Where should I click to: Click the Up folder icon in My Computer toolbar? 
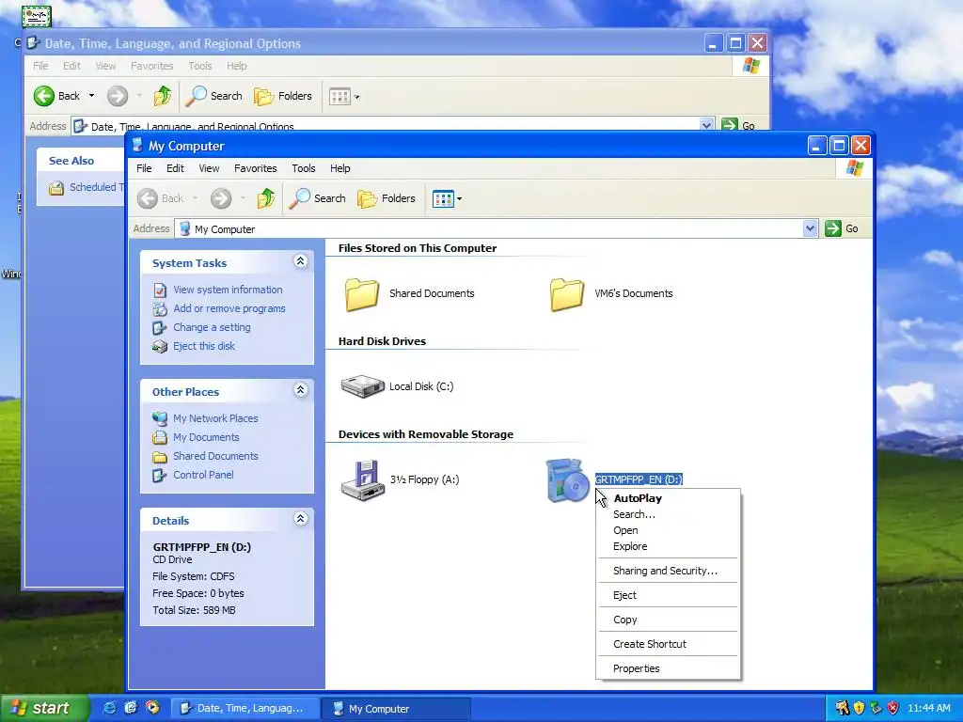click(x=266, y=198)
